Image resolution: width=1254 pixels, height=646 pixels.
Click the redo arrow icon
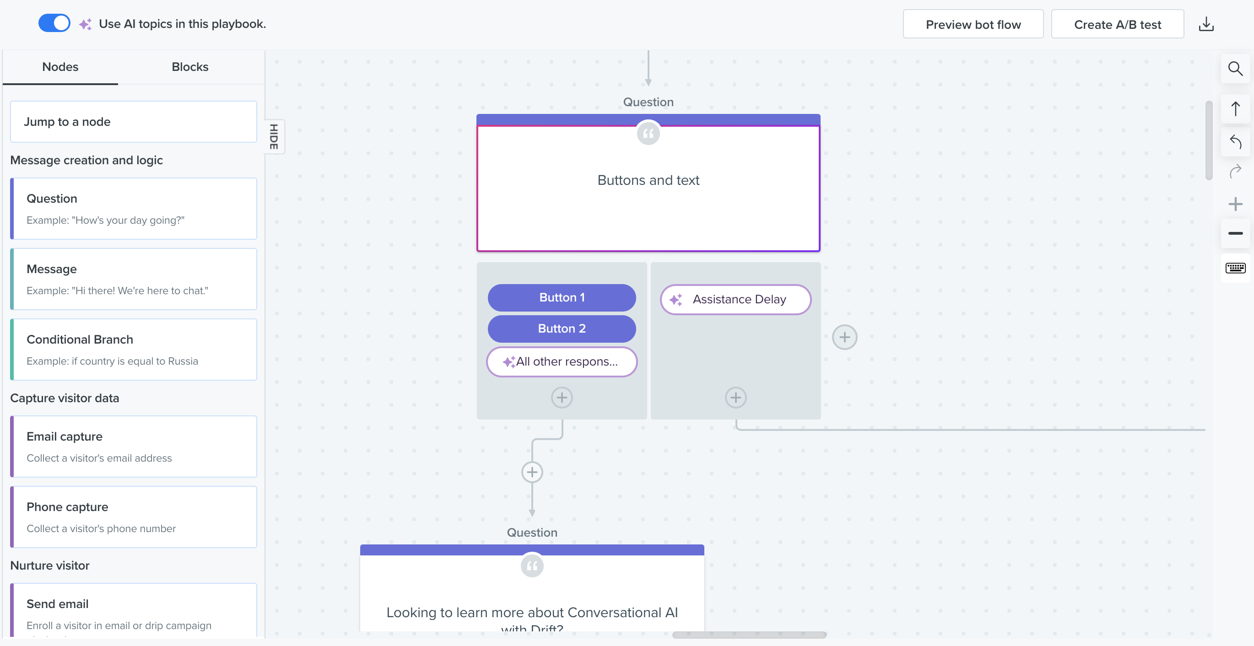coord(1235,172)
